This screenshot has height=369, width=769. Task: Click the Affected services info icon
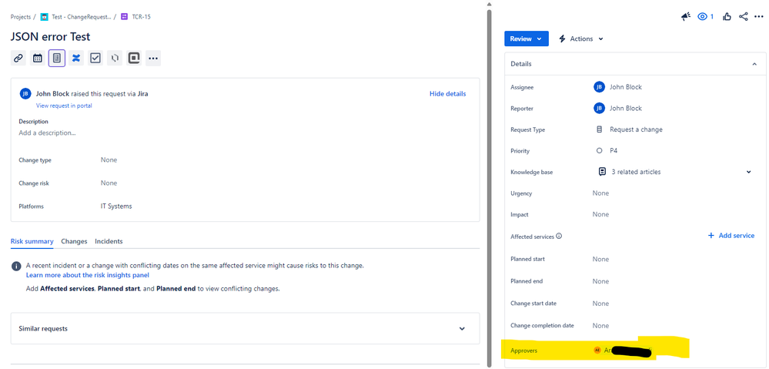559,236
